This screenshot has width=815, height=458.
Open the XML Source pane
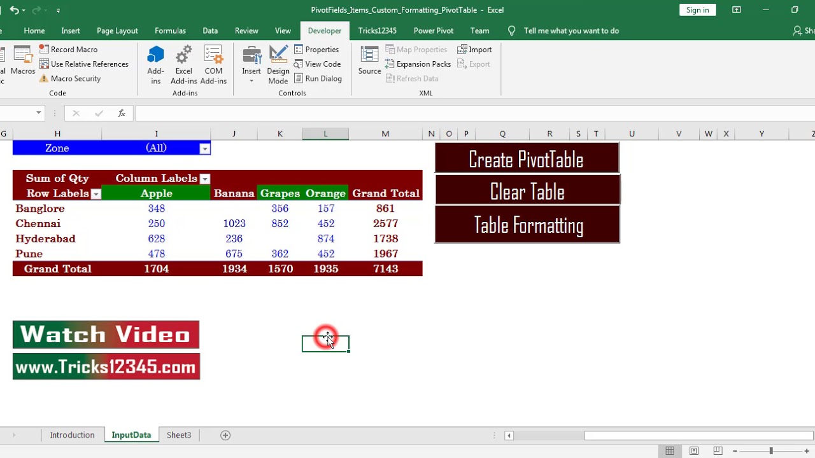click(x=369, y=61)
